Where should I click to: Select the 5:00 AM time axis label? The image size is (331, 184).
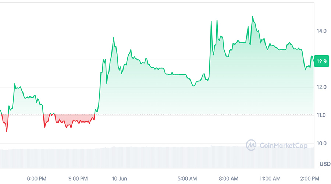point(188,179)
